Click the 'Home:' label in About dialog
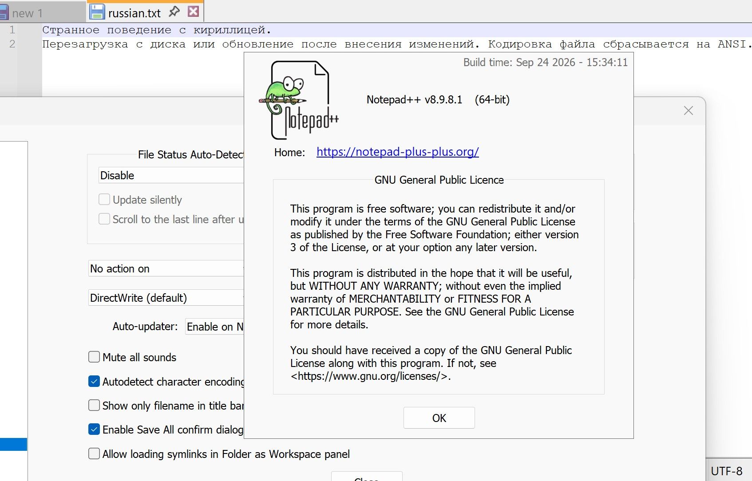This screenshot has width=752, height=481. pos(289,153)
